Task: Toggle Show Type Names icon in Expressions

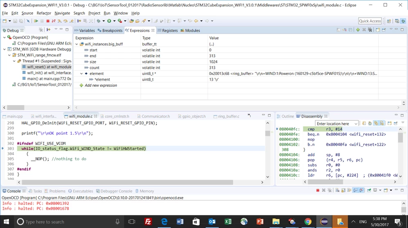Action: (x=338, y=30)
